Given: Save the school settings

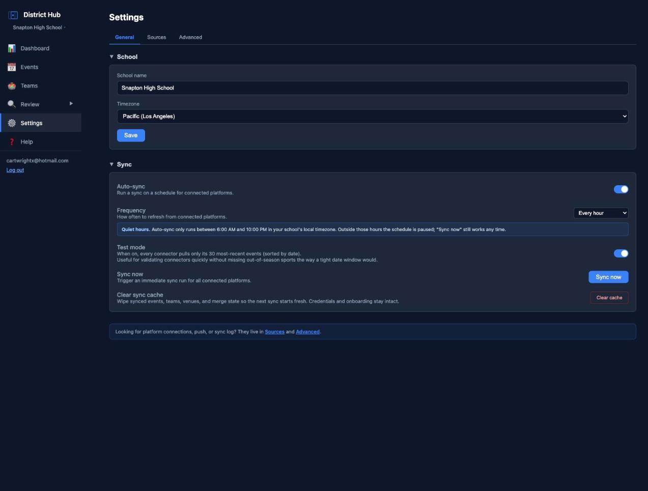Looking at the screenshot, I should 131,135.
